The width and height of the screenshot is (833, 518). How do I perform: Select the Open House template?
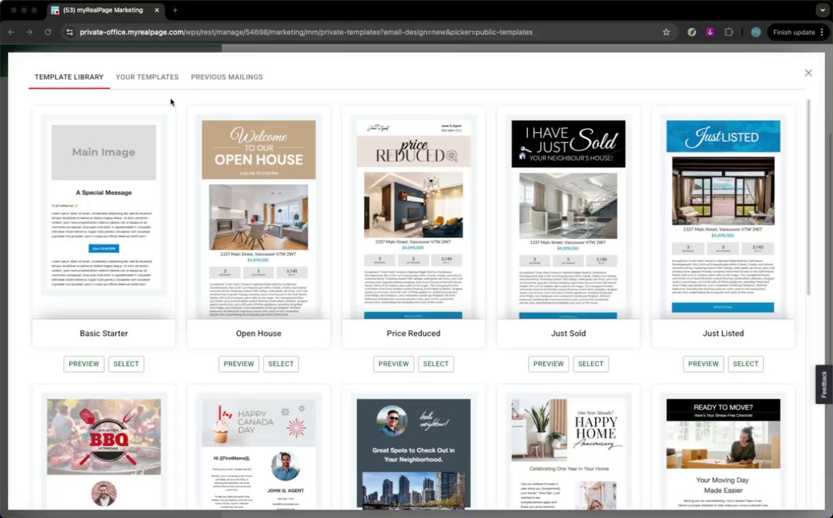pyautogui.click(x=281, y=364)
